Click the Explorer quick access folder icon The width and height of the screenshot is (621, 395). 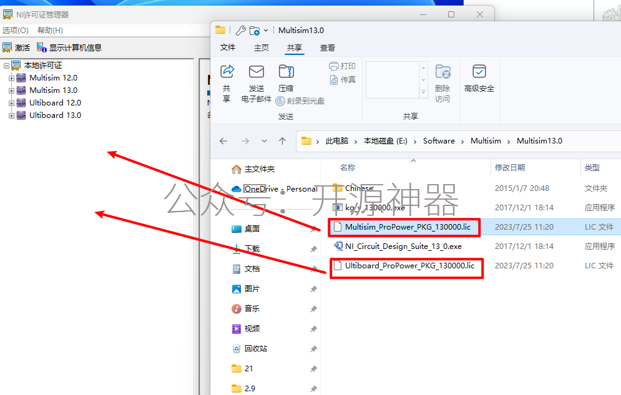coord(220,30)
